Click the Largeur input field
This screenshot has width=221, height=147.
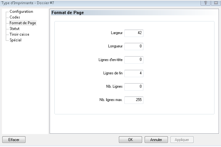pyautogui.click(x=134, y=33)
